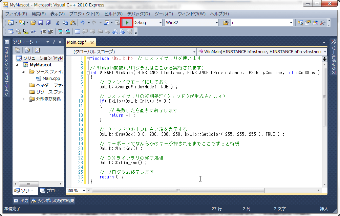This screenshot has width=340, height=216.
Task: Click the Display Parameter Info icon
Action: pyautogui.click(x=18, y=32)
